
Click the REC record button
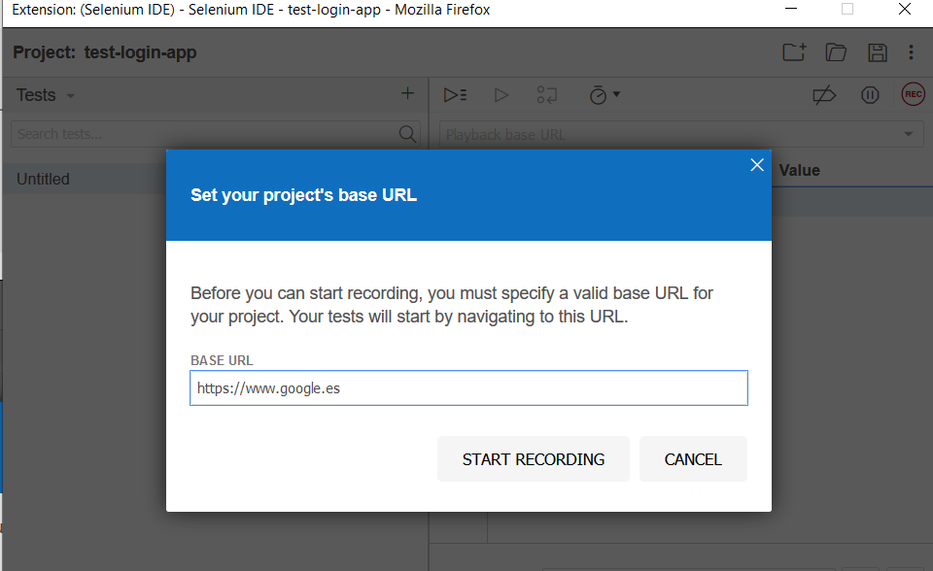click(913, 94)
